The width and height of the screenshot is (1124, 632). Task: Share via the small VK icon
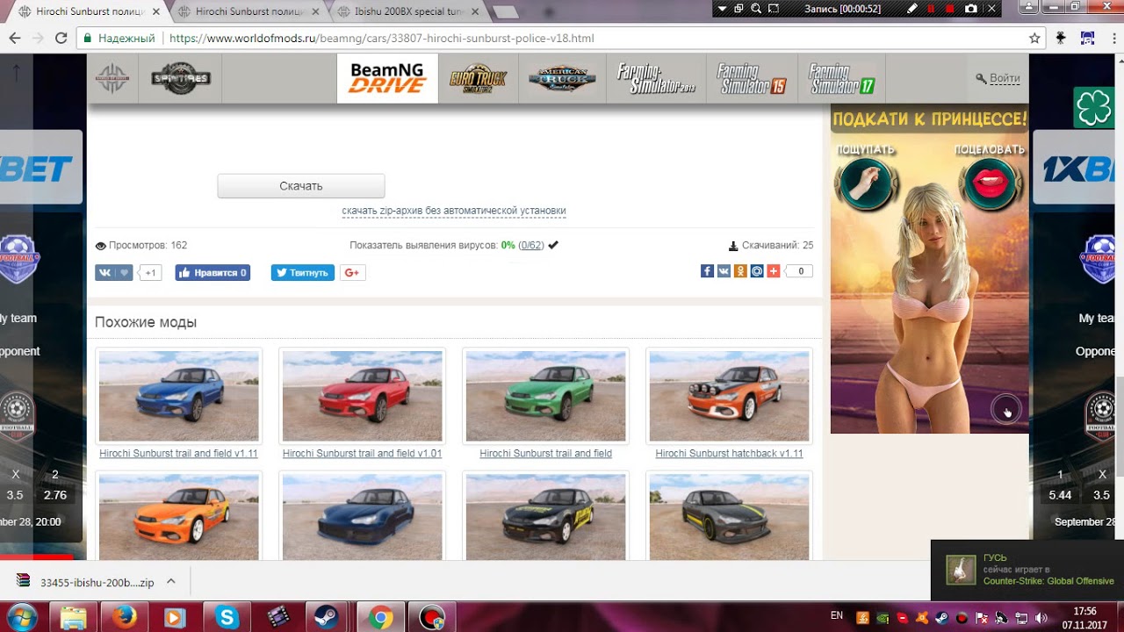[x=724, y=271]
